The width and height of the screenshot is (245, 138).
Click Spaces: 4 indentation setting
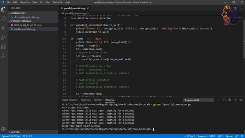[202, 136]
